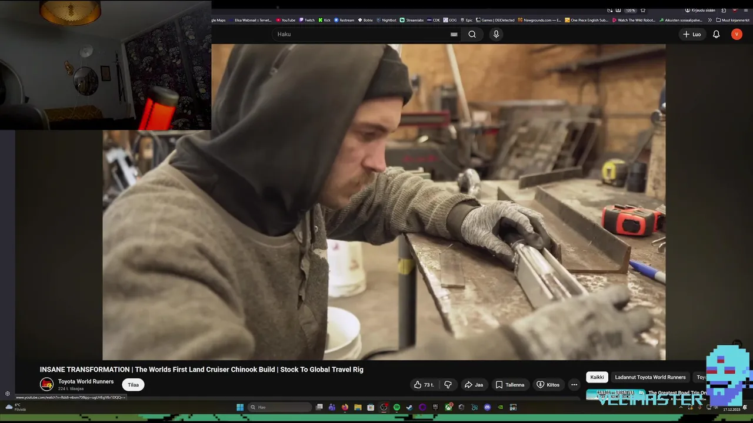The height and width of the screenshot is (423, 753).
Task: Open Nightbot bookmark
Action: [x=387, y=20]
